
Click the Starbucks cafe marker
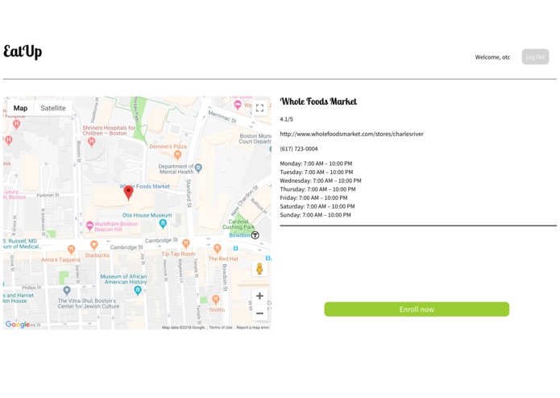point(94,245)
